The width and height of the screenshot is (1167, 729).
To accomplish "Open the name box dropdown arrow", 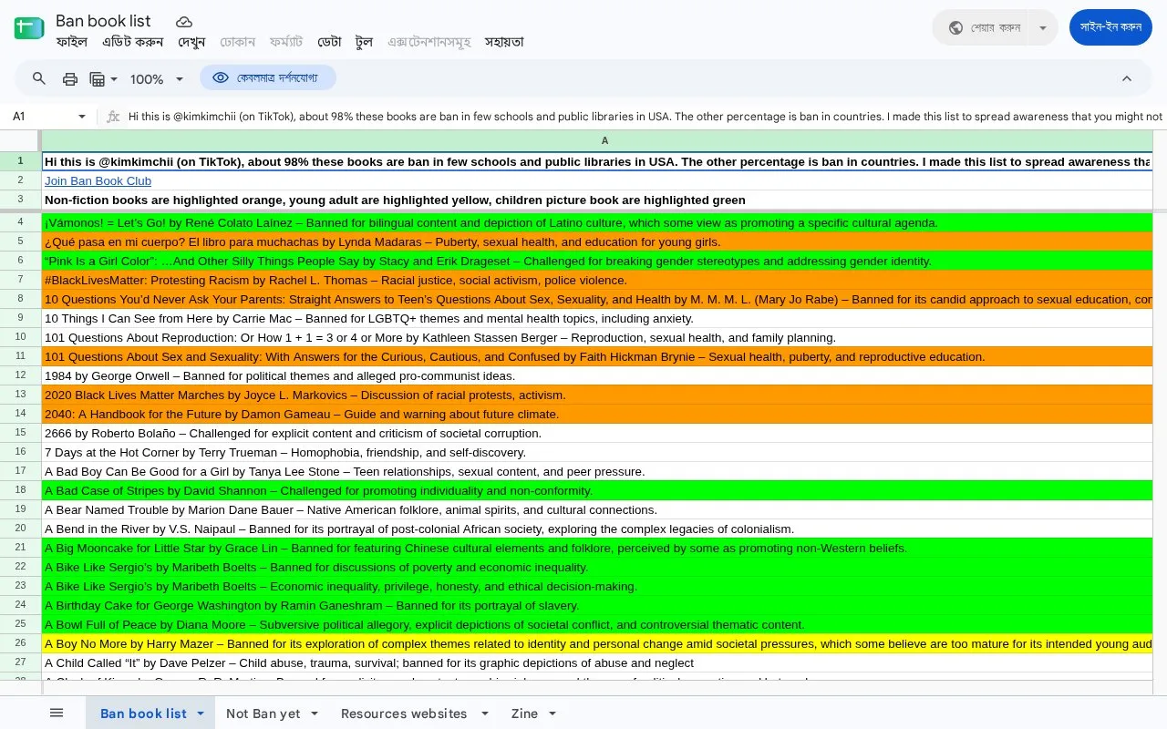I will [x=82, y=117].
